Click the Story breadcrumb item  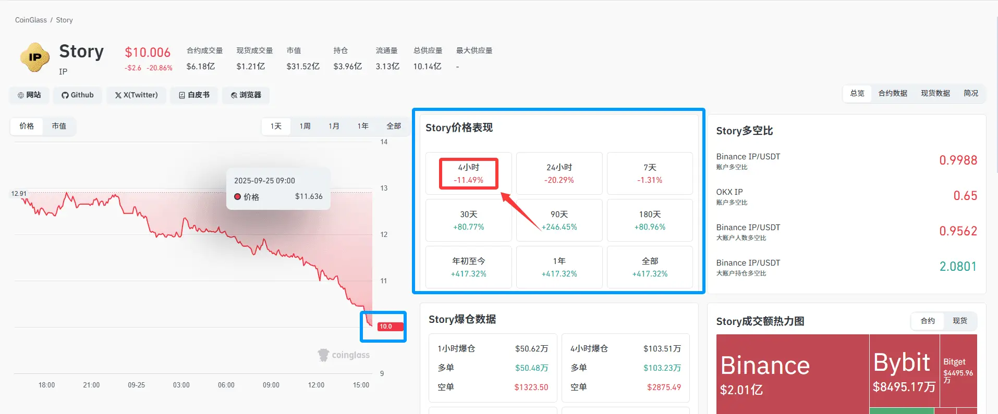coord(64,20)
